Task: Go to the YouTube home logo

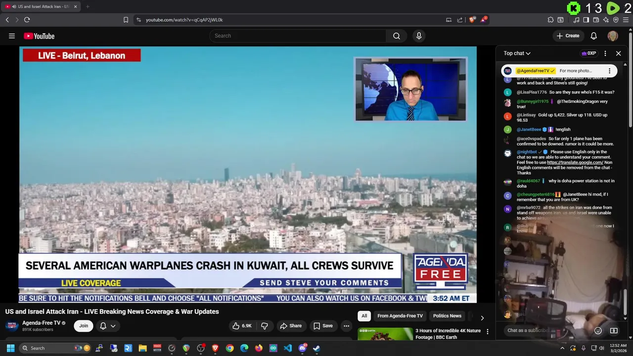Action: 39,36
